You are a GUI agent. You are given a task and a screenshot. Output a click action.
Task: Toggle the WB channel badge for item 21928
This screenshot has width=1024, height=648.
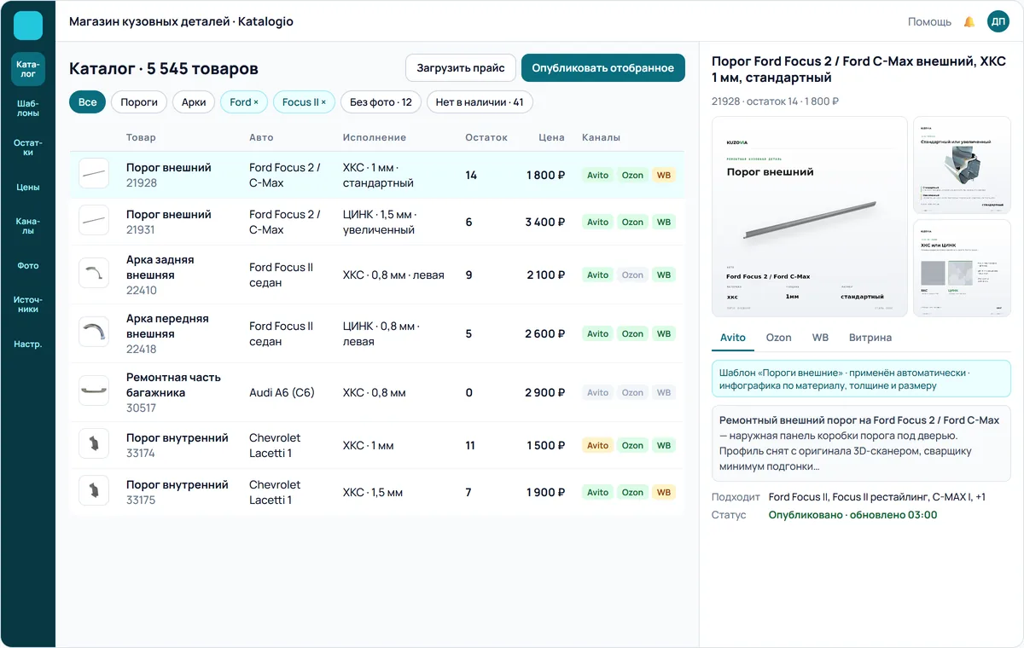tap(664, 175)
